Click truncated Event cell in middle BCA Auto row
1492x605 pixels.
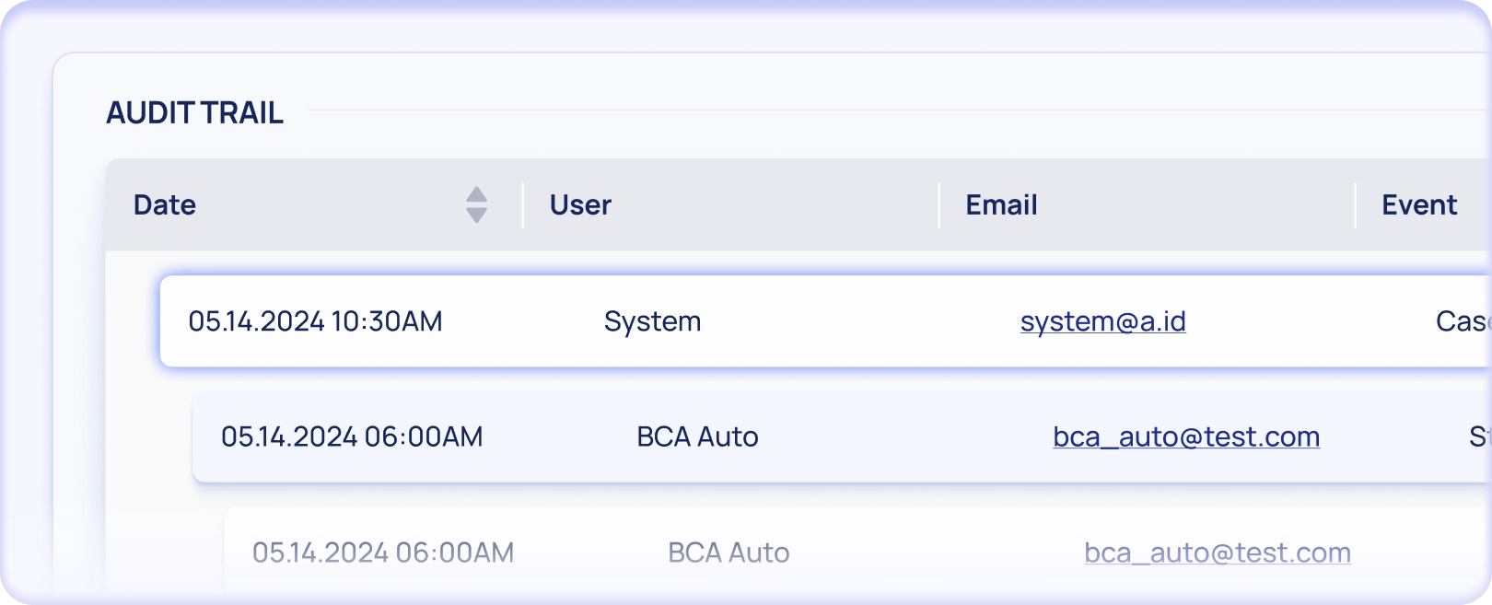[x=1479, y=436]
